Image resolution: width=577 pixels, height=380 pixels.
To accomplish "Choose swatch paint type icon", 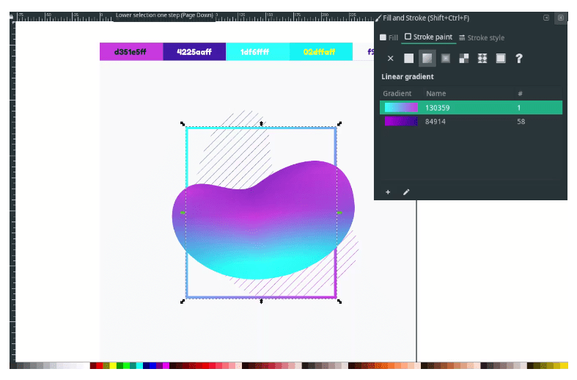I will coord(501,58).
